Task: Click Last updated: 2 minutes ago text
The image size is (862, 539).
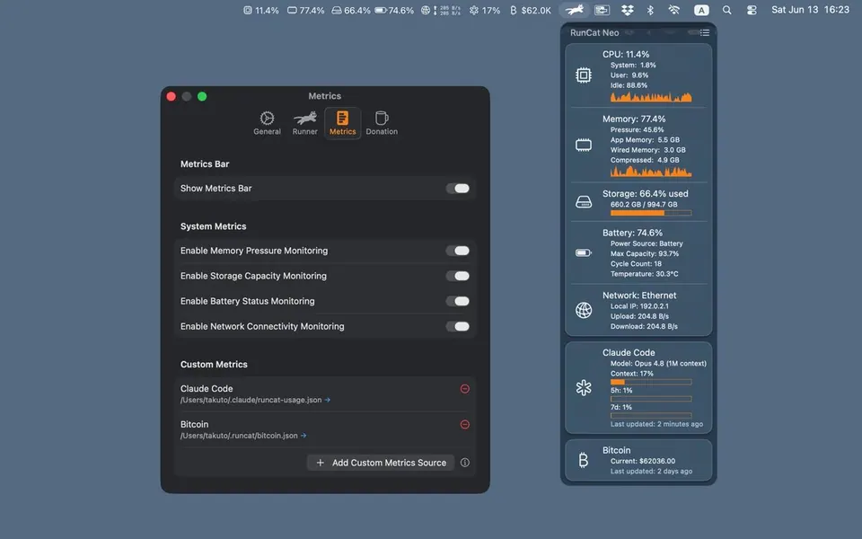Action: [x=656, y=424]
